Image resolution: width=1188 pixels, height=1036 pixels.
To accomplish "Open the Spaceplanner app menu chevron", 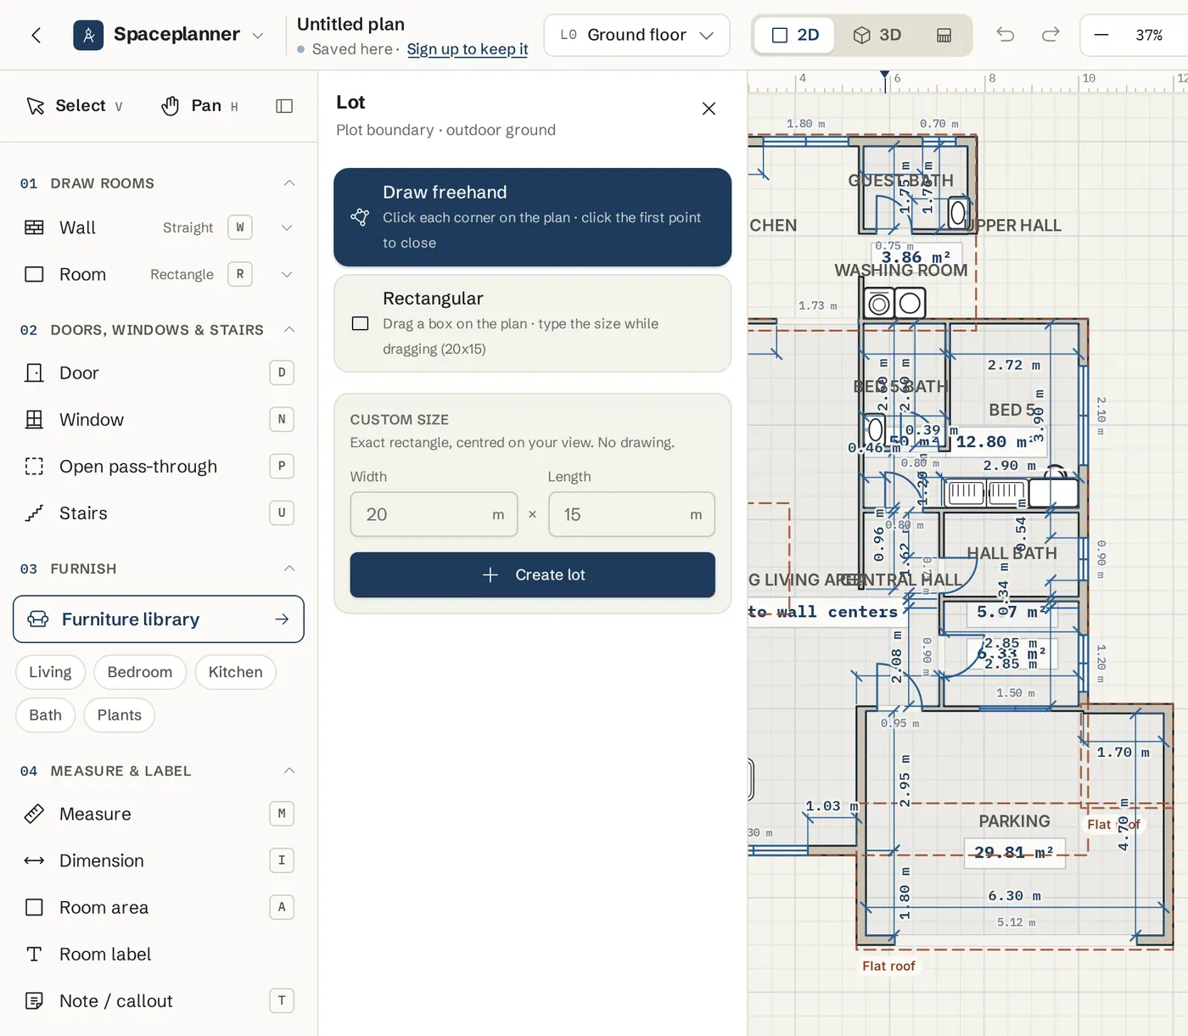I will [x=258, y=35].
